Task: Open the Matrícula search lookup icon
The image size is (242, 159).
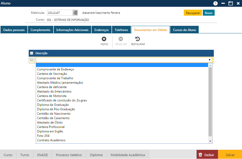Action: pos(75,13)
